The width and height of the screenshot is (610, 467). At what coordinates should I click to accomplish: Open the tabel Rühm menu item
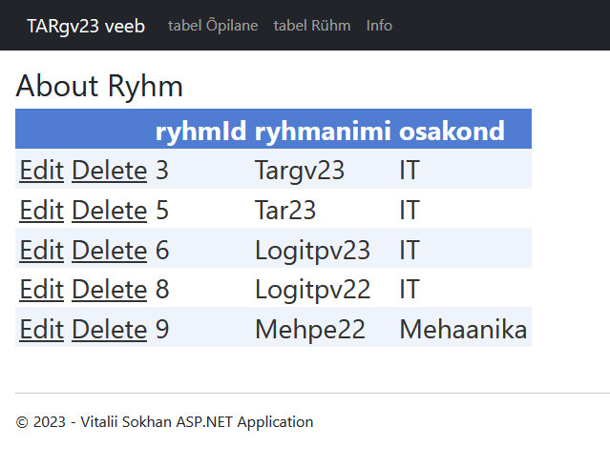coord(312,26)
